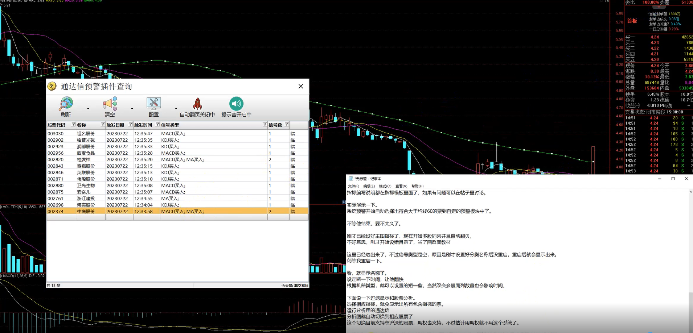The width and height of the screenshot is (693, 333).
Task: Open filter on 触发日期 column header
Action: (131, 124)
